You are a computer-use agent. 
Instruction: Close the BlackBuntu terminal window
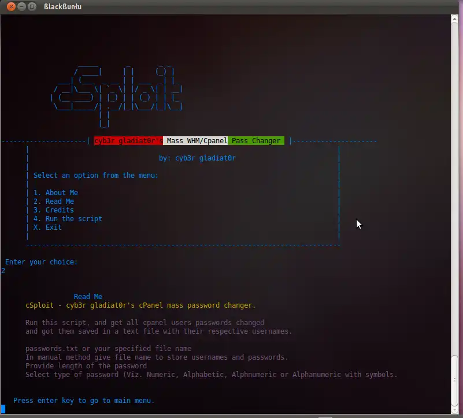tap(11, 6)
